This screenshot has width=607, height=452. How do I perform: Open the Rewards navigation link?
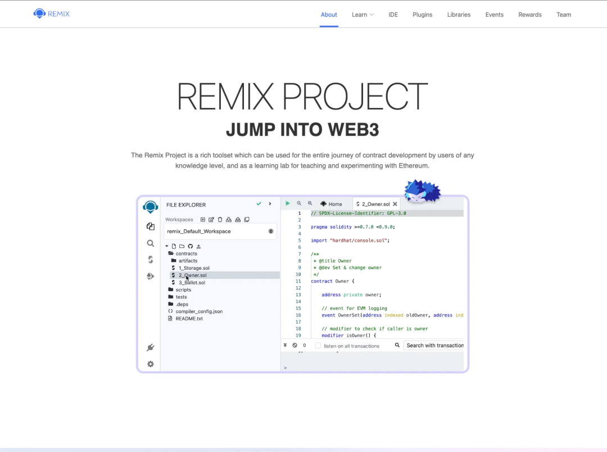[529, 15]
